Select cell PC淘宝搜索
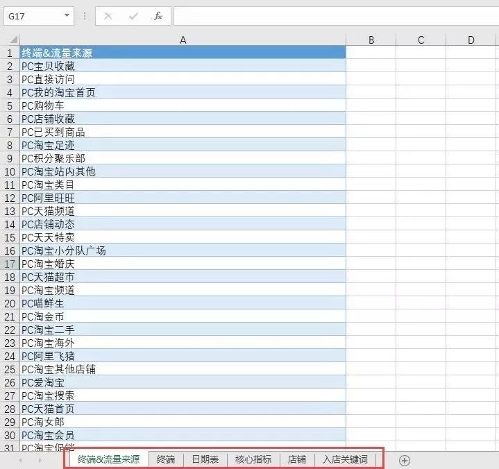Image resolution: width=499 pixels, height=469 pixels. coord(183,395)
